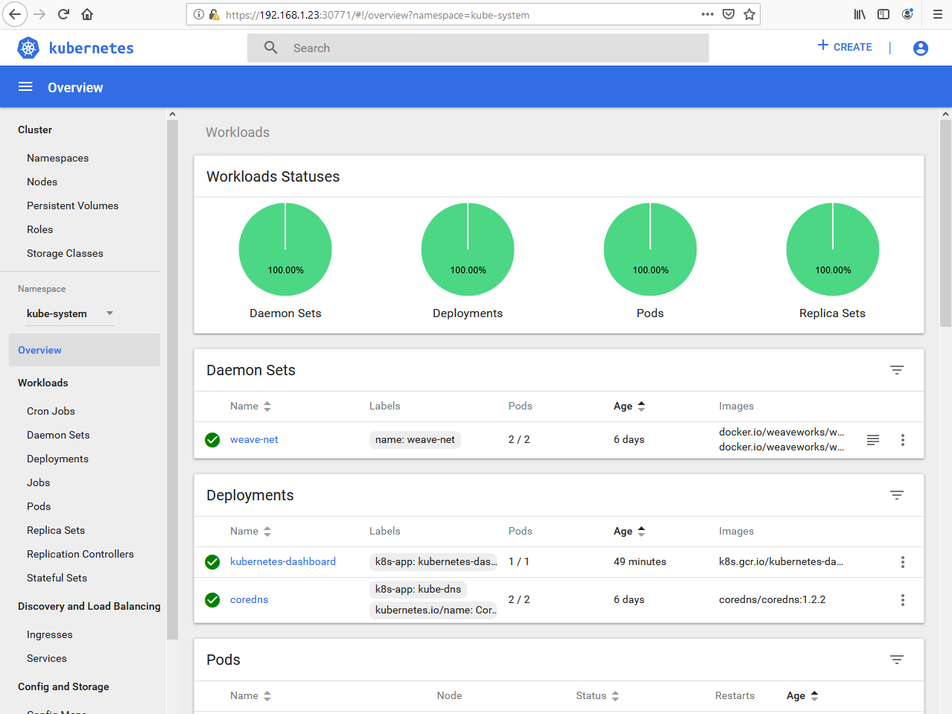952x714 pixels.
Task: Sort Deployments by Age
Action: click(x=629, y=531)
